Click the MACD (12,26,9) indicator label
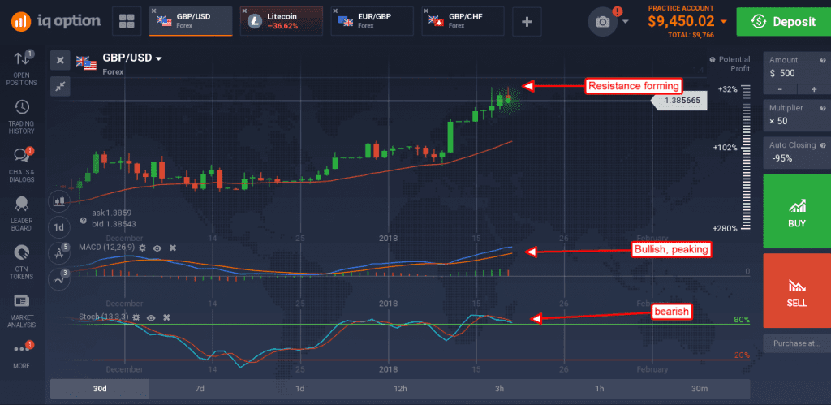 point(106,247)
